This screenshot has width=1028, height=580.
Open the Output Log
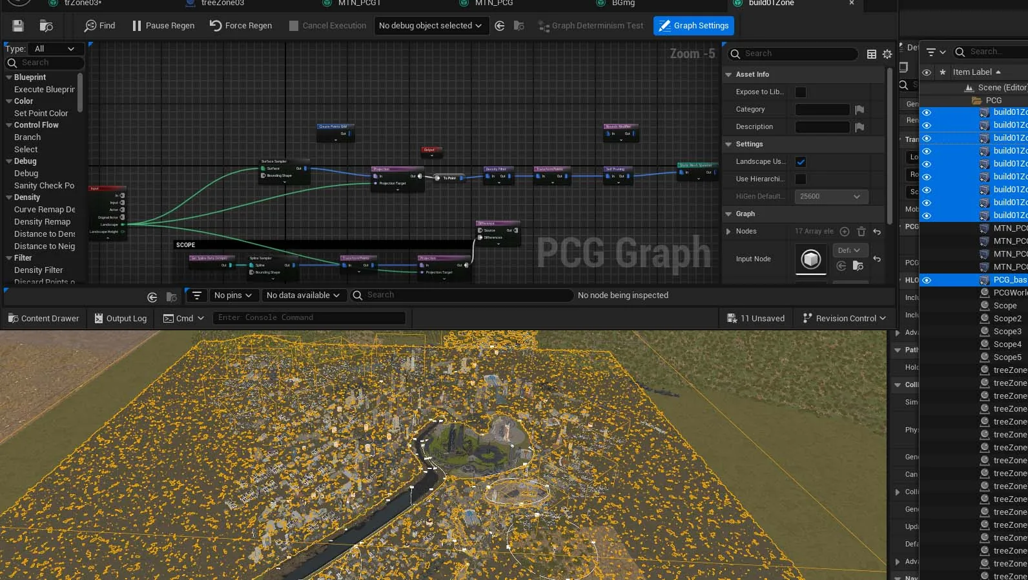click(x=121, y=318)
